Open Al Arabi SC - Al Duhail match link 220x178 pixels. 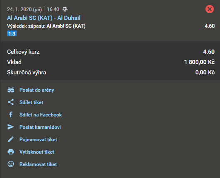click(44, 18)
